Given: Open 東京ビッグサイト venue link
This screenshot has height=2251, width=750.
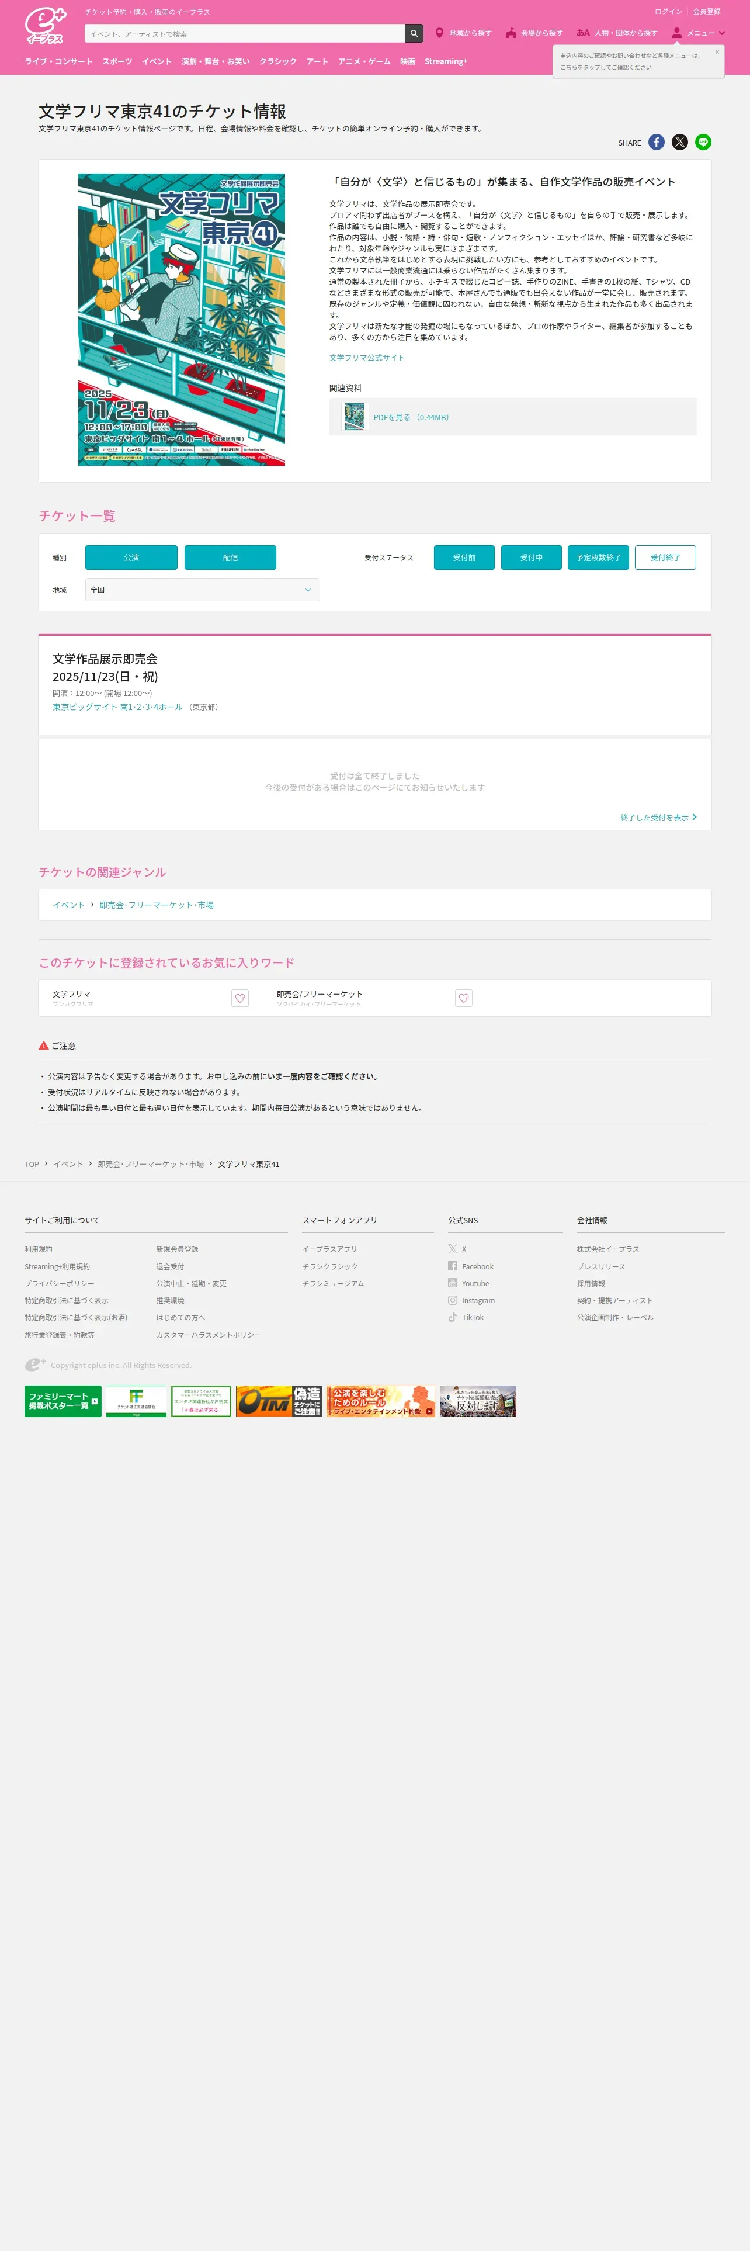Looking at the screenshot, I should point(118,707).
